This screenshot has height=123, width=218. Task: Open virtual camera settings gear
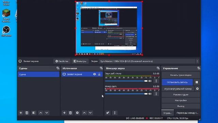(x=197, y=89)
